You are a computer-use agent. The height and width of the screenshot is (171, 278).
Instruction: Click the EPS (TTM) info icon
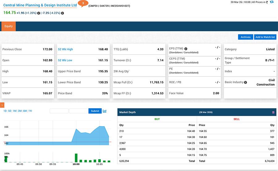[x=186, y=49]
